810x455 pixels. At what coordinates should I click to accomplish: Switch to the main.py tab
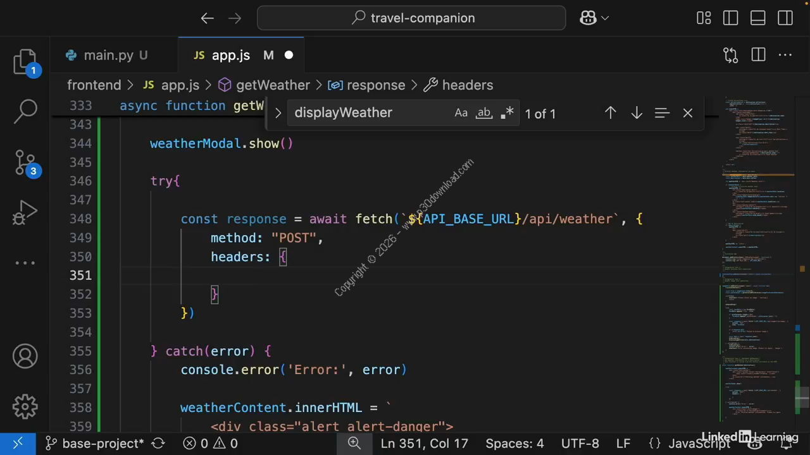(x=108, y=56)
